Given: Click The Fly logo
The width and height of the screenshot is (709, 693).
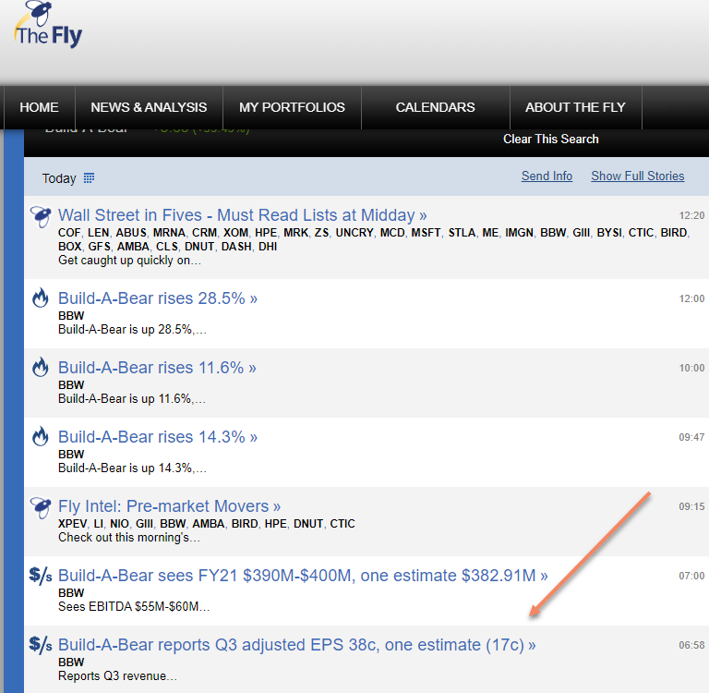Looking at the screenshot, I should coord(48,24).
